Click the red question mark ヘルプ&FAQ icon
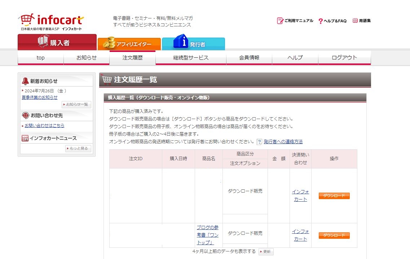 point(321,21)
